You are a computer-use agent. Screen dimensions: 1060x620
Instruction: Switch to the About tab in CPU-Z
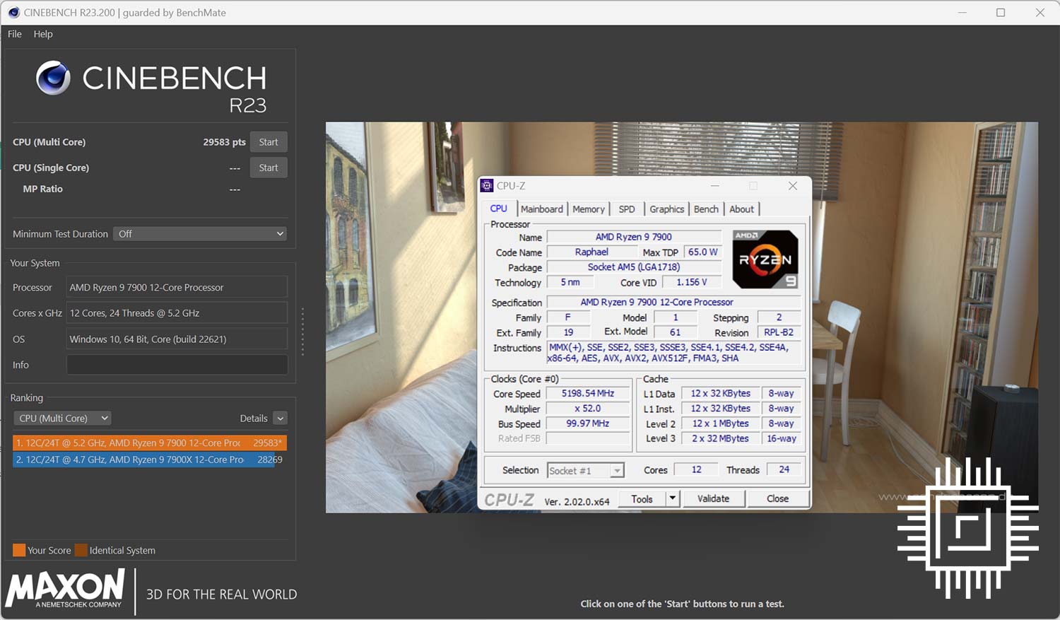pyautogui.click(x=742, y=209)
